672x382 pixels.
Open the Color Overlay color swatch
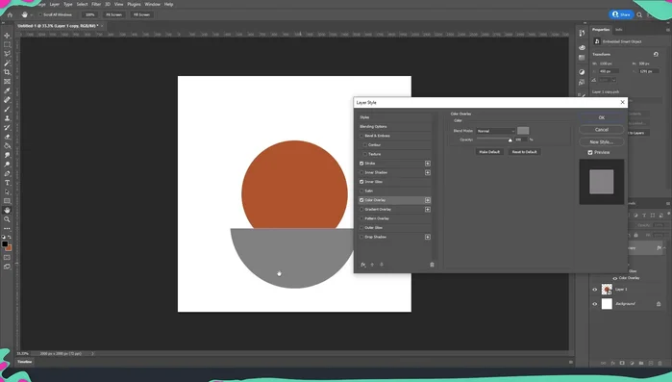click(x=523, y=131)
